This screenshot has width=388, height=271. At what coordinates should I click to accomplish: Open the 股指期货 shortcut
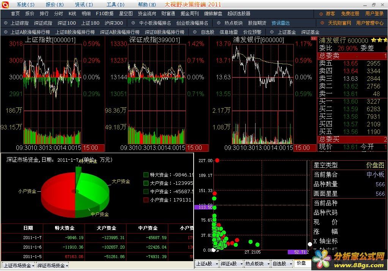(257, 23)
